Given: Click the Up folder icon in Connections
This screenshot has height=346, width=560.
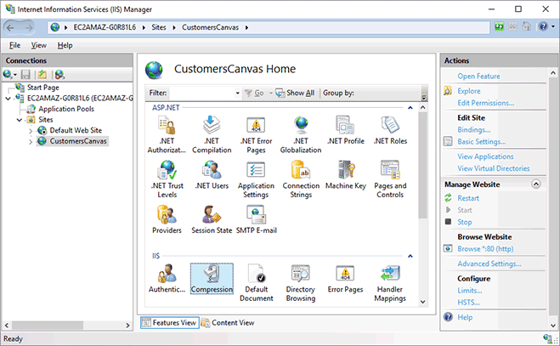Looking at the screenshot, I should tap(42, 74).
